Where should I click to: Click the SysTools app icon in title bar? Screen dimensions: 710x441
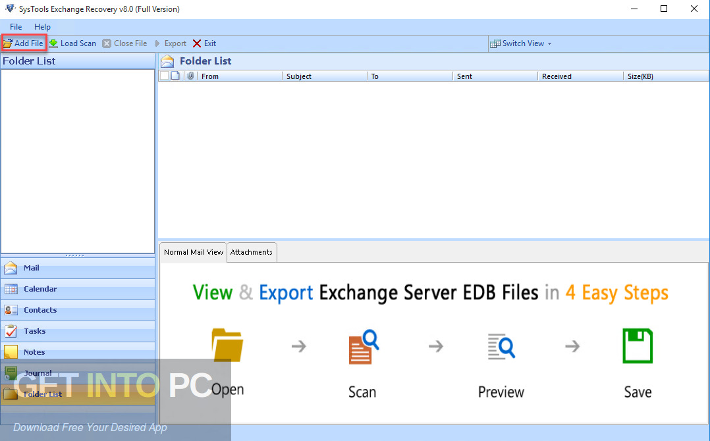coord(10,9)
